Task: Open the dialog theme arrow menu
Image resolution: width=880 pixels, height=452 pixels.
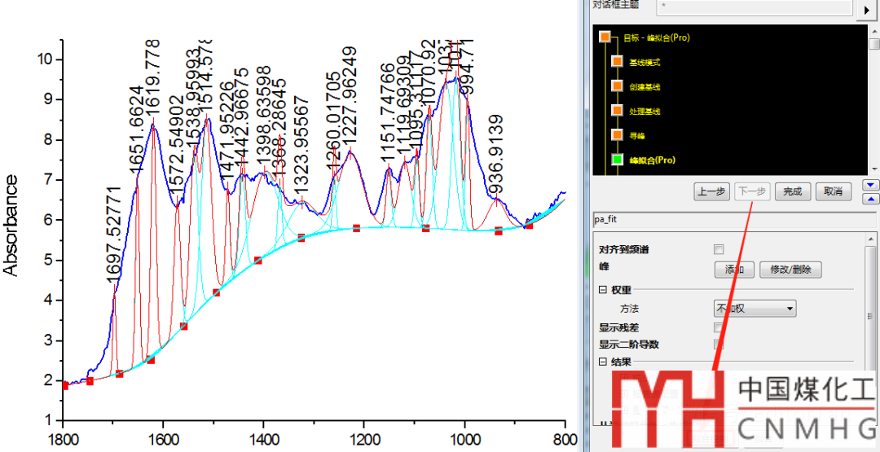Action: (x=865, y=9)
